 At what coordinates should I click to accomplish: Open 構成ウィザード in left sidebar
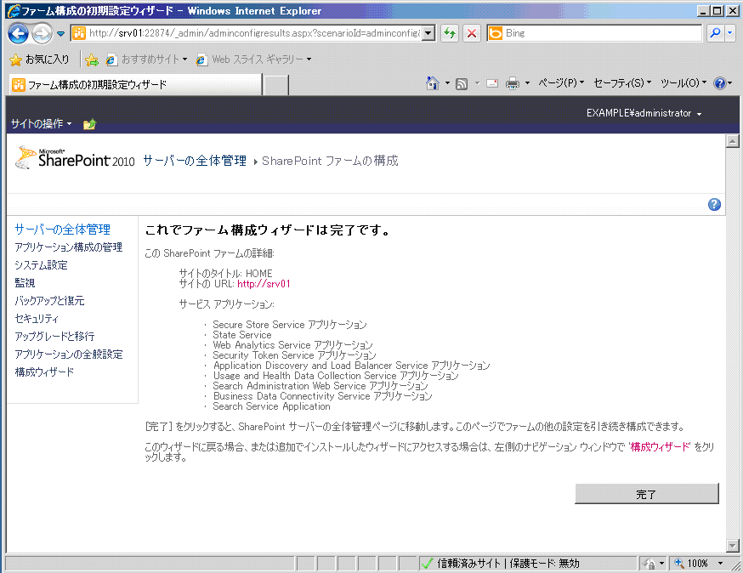[x=44, y=372]
